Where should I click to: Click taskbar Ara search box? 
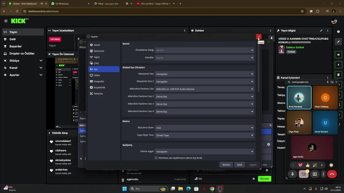click(x=149, y=189)
